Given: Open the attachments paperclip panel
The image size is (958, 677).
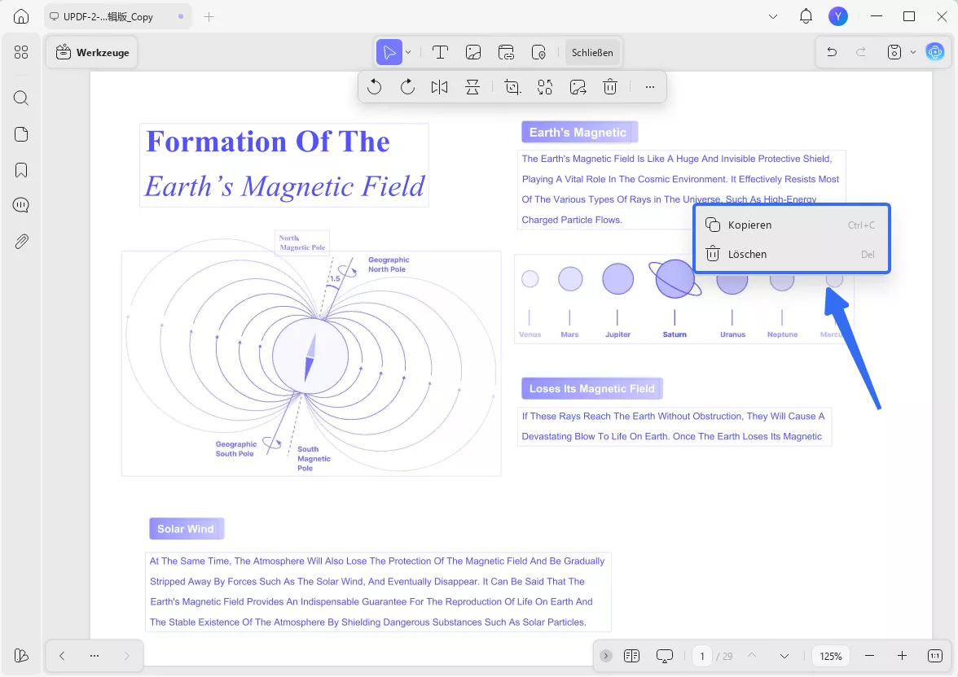Looking at the screenshot, I should point(21,242).
